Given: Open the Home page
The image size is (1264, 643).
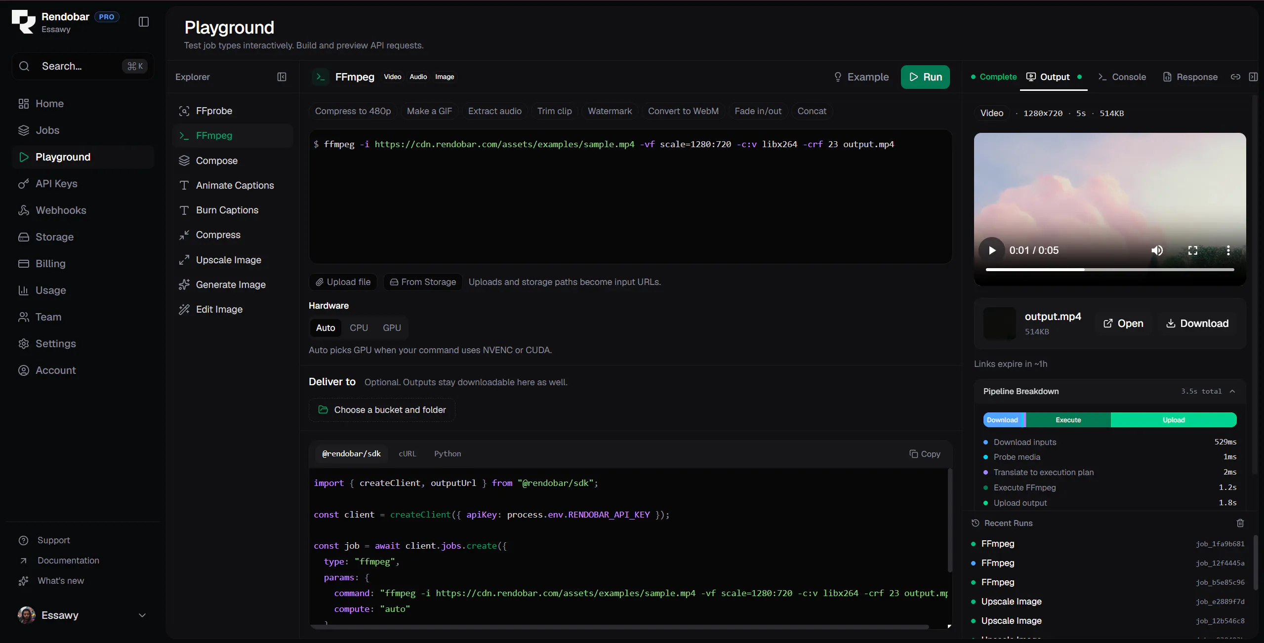Looking at the screenshot, I should pyautogui.click(x=83, y=104).
